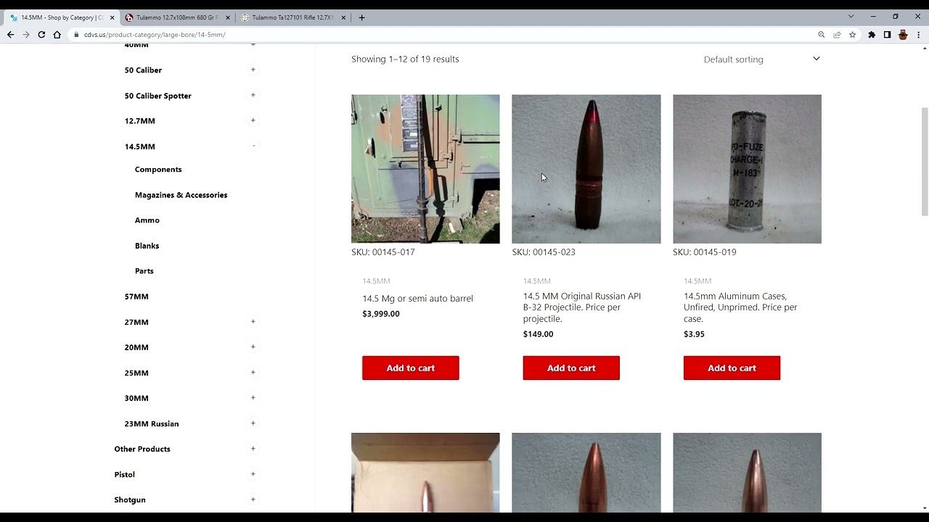Share this page icon in address bar
Screen dimensions: 929x522
pos(837,35)
